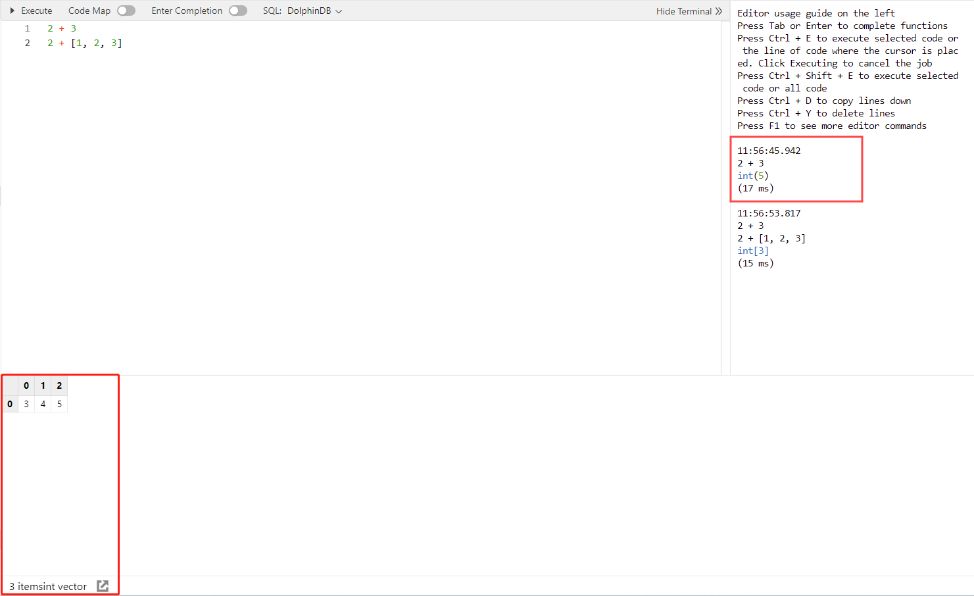Click the int[3] result link in terminal
This screenshot has height=596, width=974.
752,251
